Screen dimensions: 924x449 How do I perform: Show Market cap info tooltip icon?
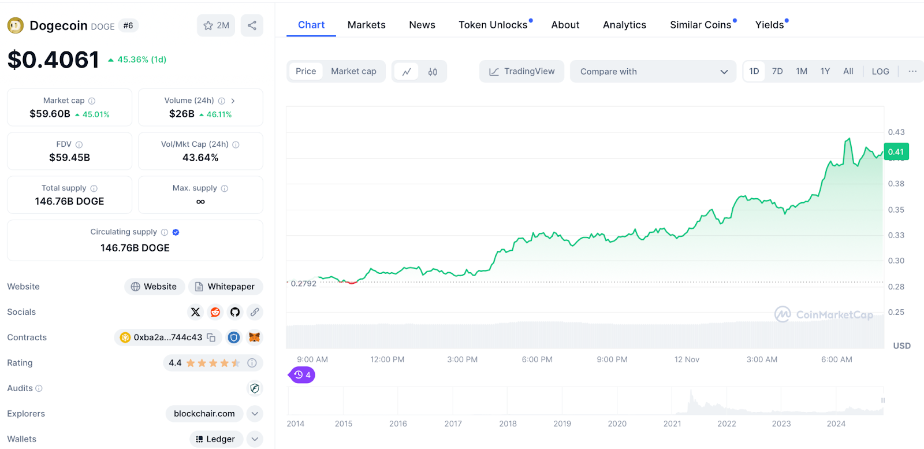click(92, 101)
